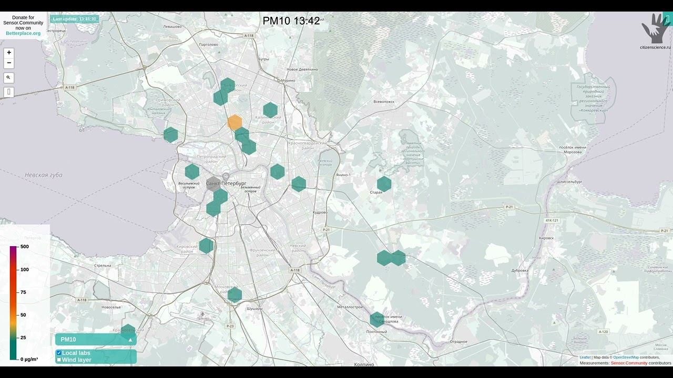Open the Leaflet attribution link
This screenshot has width=673, height=378.
585,358
